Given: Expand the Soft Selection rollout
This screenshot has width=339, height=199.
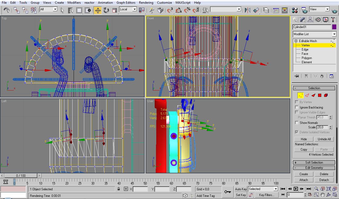Looking at the screenshot, I should pos(314,162).
